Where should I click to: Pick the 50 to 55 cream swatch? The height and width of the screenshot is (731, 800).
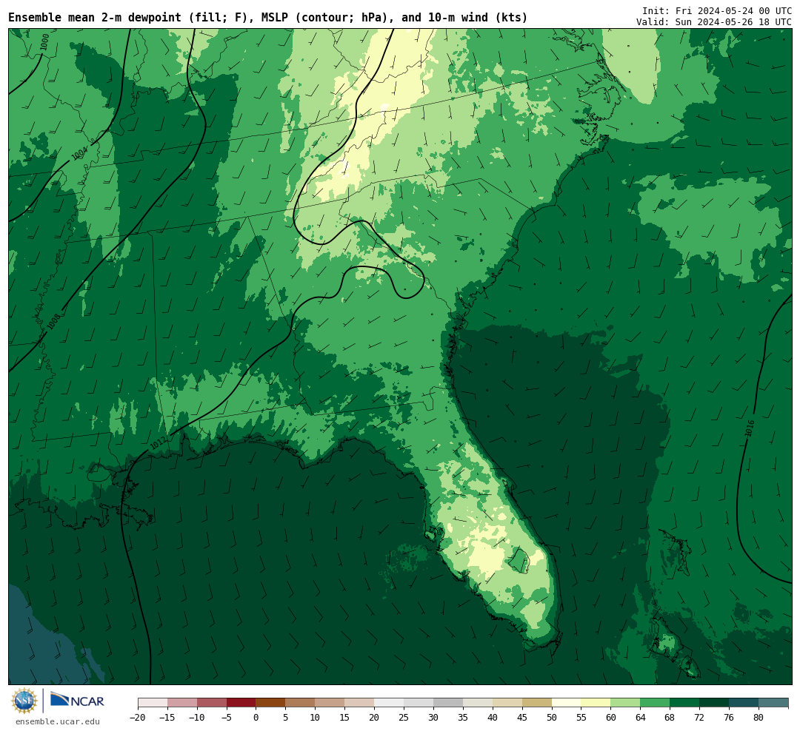tap(567, 703)
